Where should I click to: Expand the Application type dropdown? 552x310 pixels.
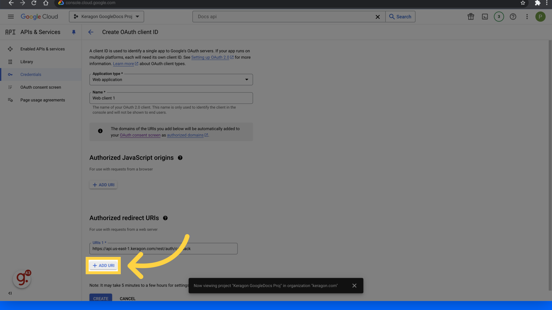[171, 80]
